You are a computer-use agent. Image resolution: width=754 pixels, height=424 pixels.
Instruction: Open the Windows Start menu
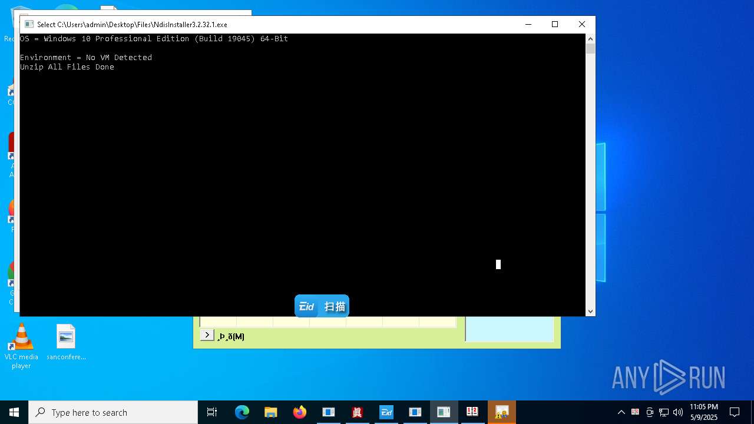[x=14, y=412]
